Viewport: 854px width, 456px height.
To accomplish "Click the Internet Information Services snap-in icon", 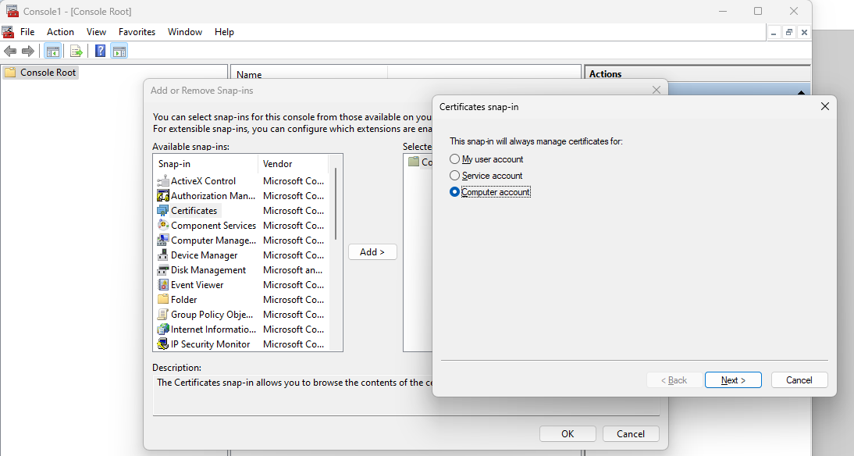I will pyautogui.click(x=163, y=329).
